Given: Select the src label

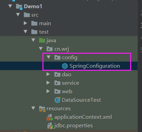Looking at the screenshot, I should coord(35,15).
